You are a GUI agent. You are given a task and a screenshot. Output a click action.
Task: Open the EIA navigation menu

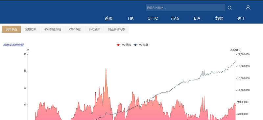tap(197, 18)
